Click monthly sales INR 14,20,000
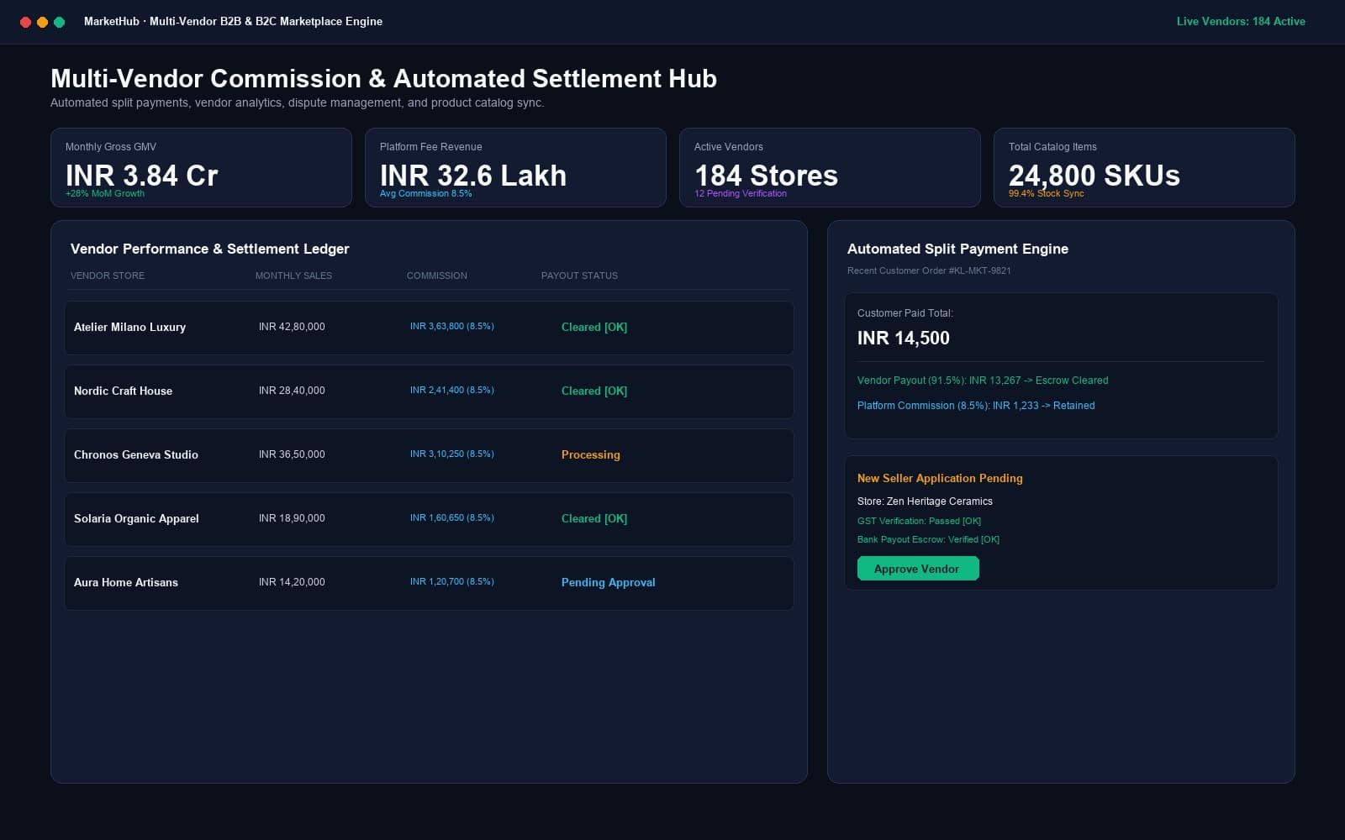The width and height of the screenshot is (1345, 840). tap(292, 582)
